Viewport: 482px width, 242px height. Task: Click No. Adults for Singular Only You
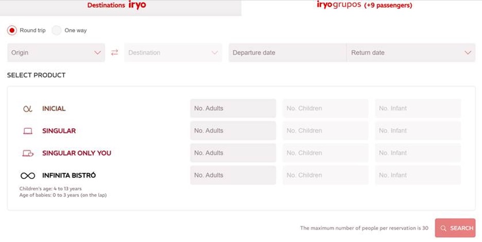coord(233,153)
